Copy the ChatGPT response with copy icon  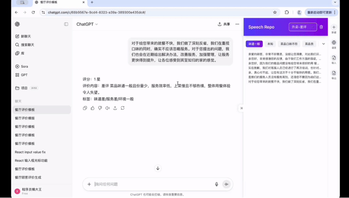(85, 108)
